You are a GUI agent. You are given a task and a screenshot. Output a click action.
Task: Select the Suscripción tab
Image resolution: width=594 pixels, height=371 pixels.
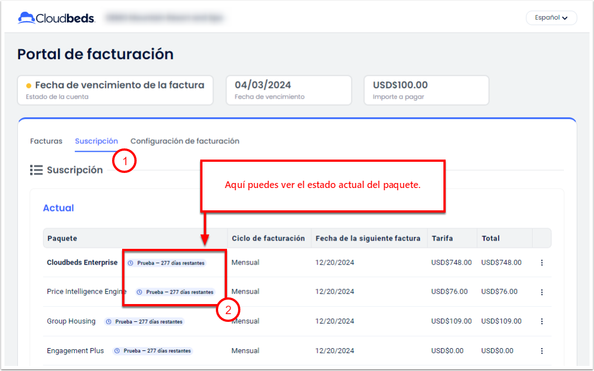[x=96, y=141]
